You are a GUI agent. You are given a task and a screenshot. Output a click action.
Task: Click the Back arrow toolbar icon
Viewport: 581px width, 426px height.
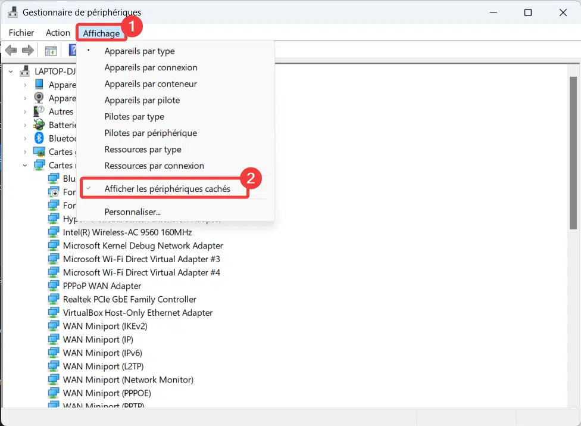coord(11,50)
